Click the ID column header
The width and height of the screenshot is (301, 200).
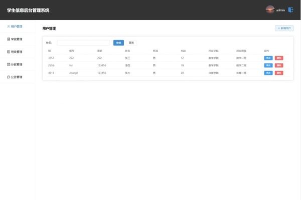coord(50,50)
